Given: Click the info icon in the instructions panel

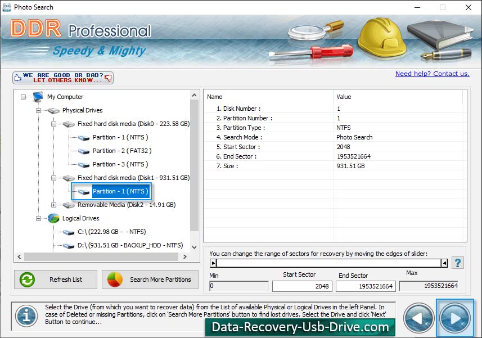Looking at the screenshot, I should pos(26,316).
